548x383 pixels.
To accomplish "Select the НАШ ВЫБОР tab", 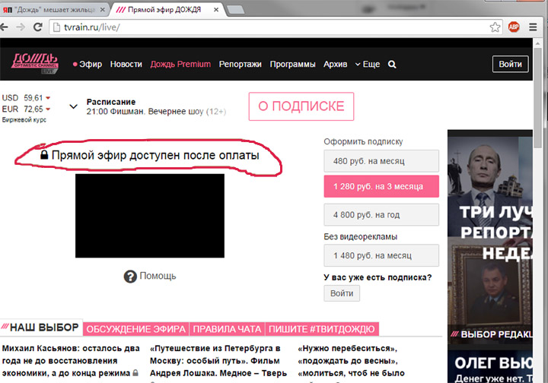I will click(41, 328).
